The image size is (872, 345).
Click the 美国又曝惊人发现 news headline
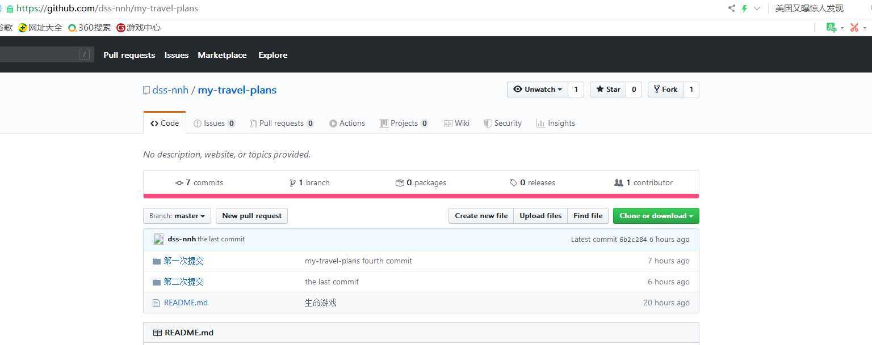coord(810,8)
